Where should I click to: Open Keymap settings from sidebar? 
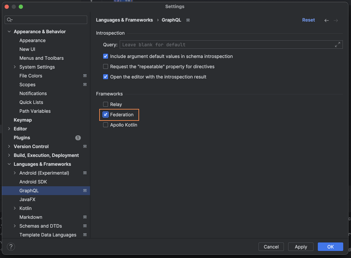click(23, 120)
